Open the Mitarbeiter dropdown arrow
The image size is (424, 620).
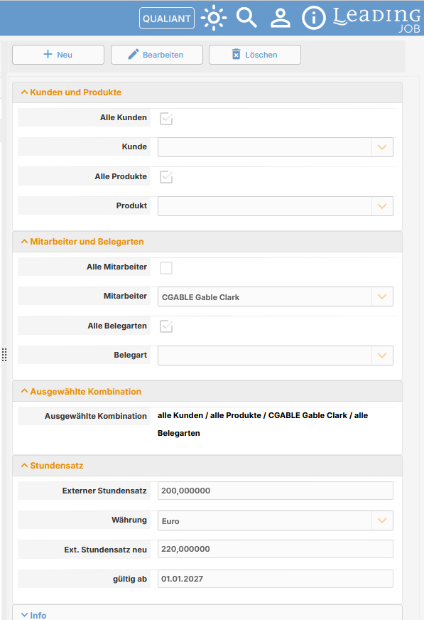tap(382, 296)
